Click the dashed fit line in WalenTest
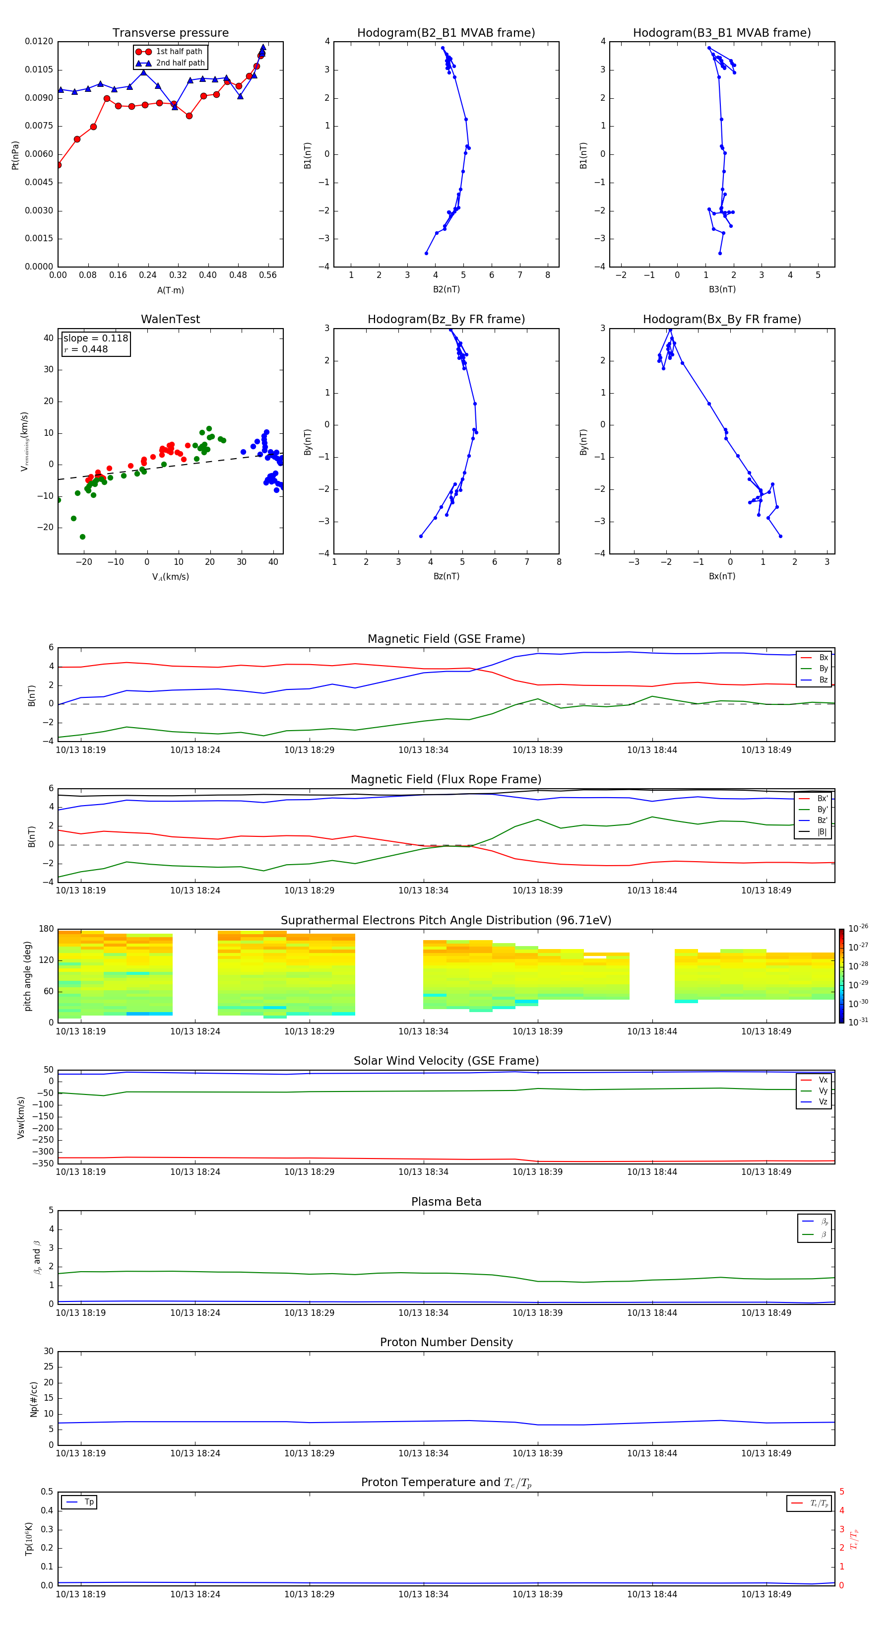 pyautogui.click(x=170, y=466)
